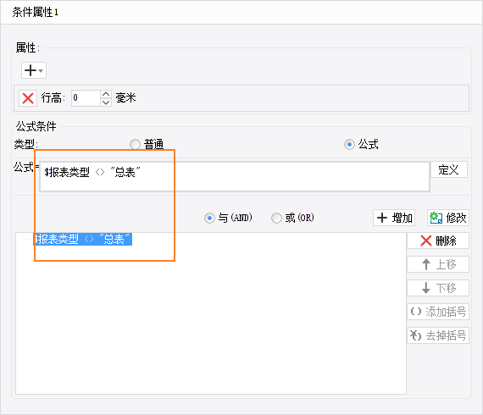This screenshot has width=483, height=415.
Task: Increase row height with up stepper arrow
Action: tap(106, 94)
